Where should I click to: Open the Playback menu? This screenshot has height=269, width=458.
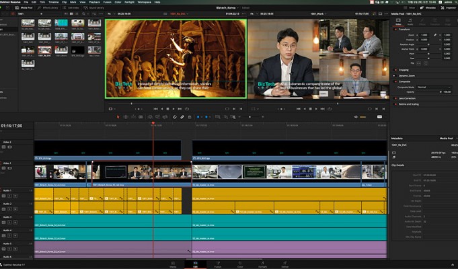point(95,2)
